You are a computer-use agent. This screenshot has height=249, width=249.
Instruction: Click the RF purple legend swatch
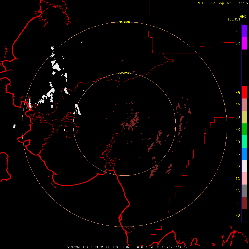pos(244,31)
